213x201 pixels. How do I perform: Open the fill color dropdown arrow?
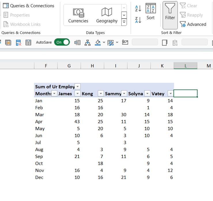tap(104, 43)
